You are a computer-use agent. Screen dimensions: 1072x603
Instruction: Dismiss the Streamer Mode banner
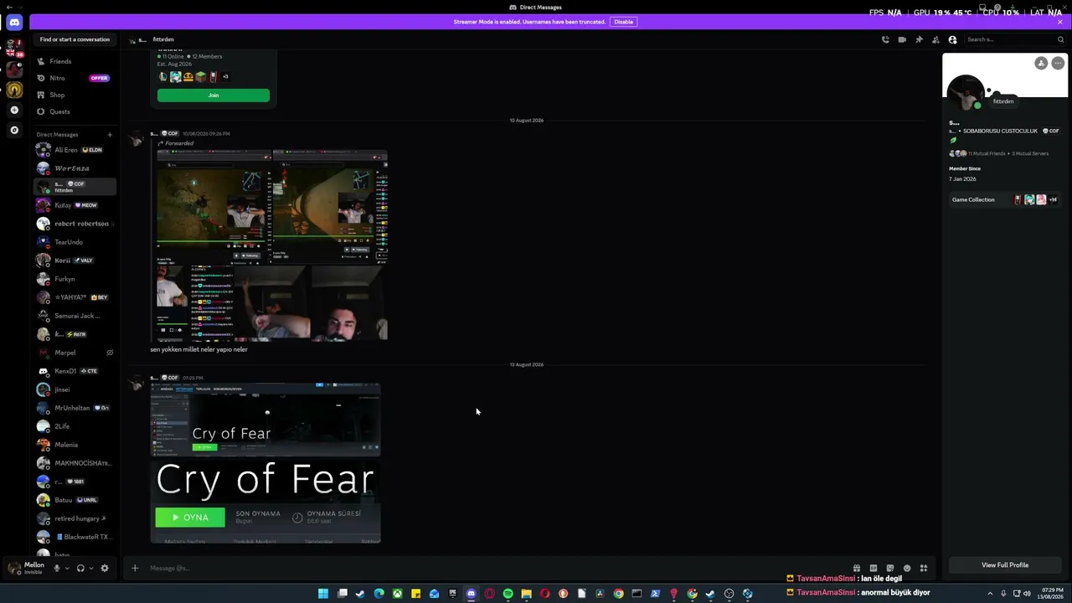(x=1059, y=22)
